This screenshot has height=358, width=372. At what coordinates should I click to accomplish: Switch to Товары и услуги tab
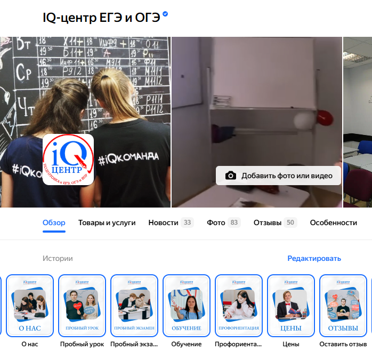pos(107,222)
